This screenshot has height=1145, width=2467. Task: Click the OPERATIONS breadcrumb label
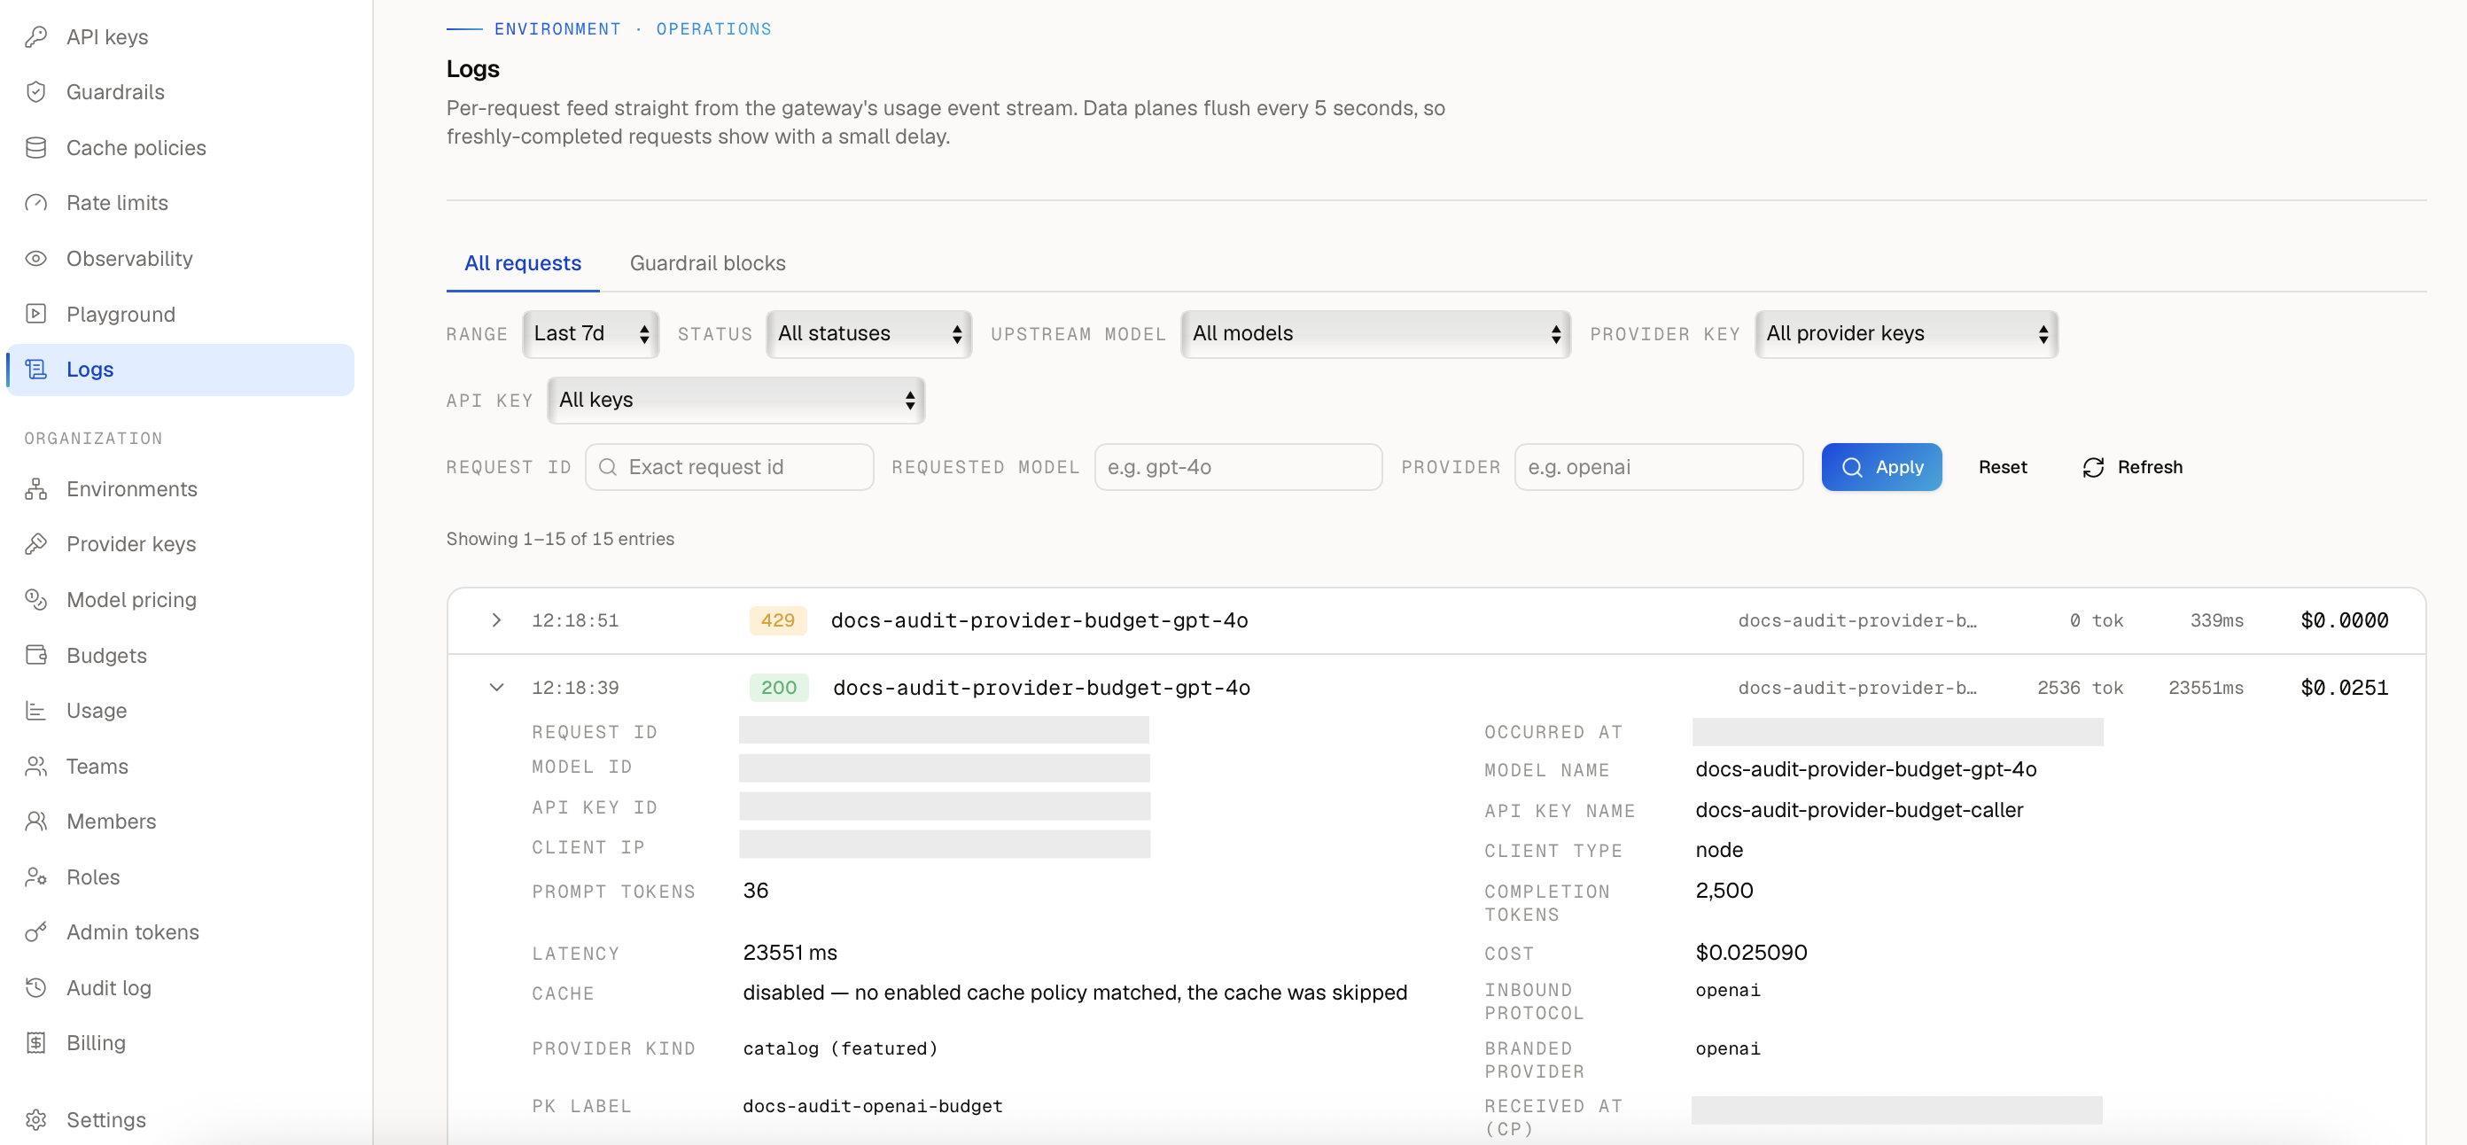pyautogui.click(x=713, y=28)
